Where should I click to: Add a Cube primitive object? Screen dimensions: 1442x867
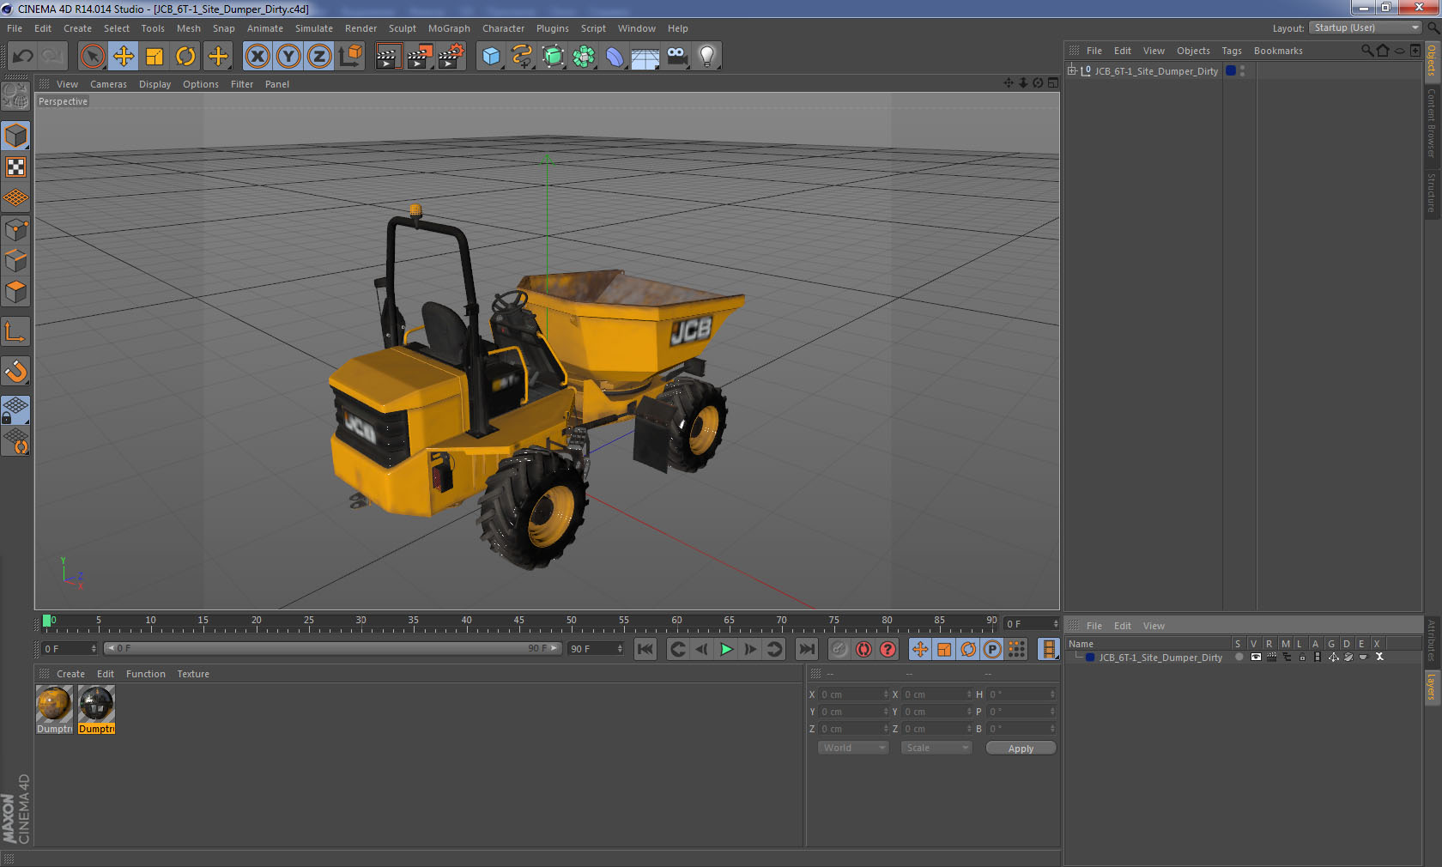pos(491,57)
